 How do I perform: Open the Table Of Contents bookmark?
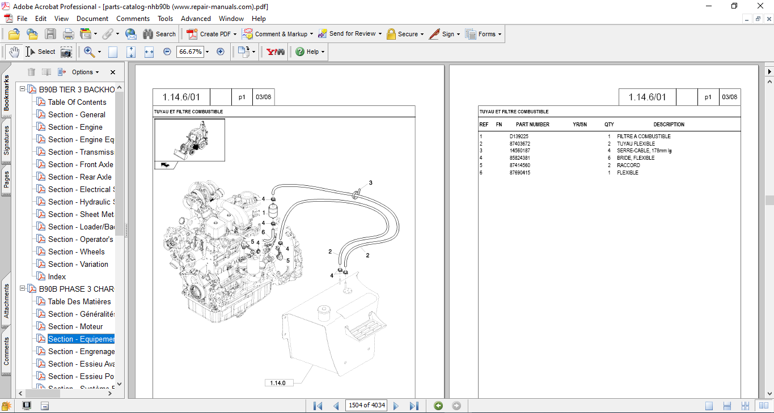pyautogui.click(x=77, y=102)
